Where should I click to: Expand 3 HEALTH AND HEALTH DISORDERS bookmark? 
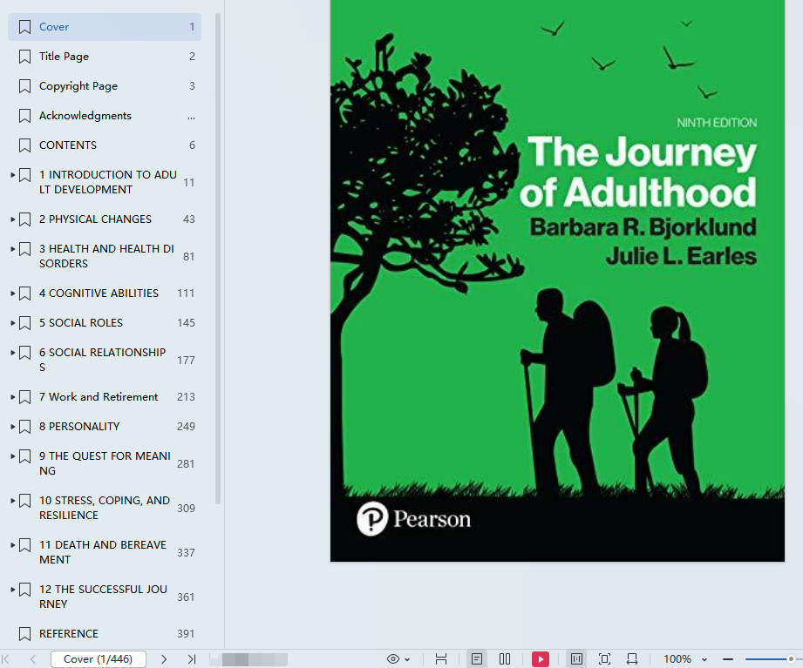tap(13, 248)
